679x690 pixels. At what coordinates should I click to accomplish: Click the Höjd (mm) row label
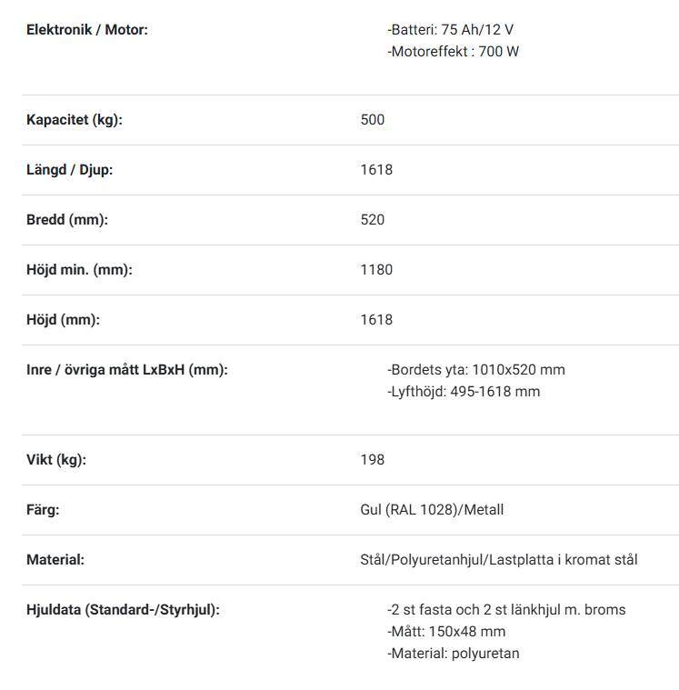point(63,320)
